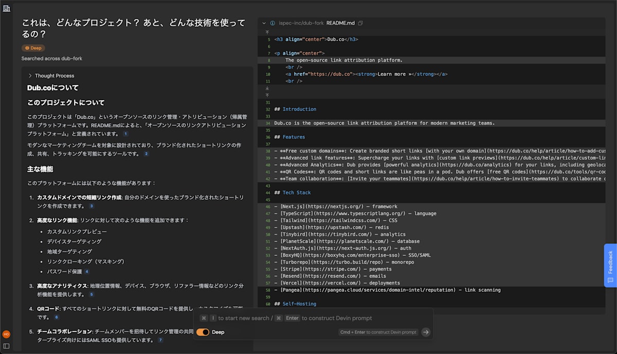Image resolution: width=617 pixels, height=354 pixels.
Task: Toggle the Deep search mode switch
Action: [x=203, y=332]
